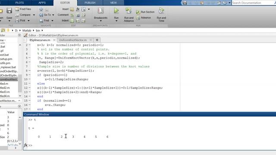
Task: Click Run and Advance
Action: click(x=129, y=15)
